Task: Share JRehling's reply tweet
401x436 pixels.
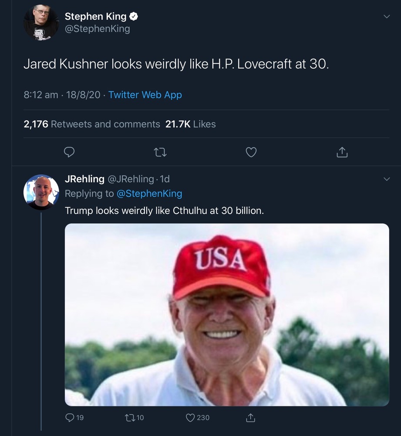Action: [250, 418]
